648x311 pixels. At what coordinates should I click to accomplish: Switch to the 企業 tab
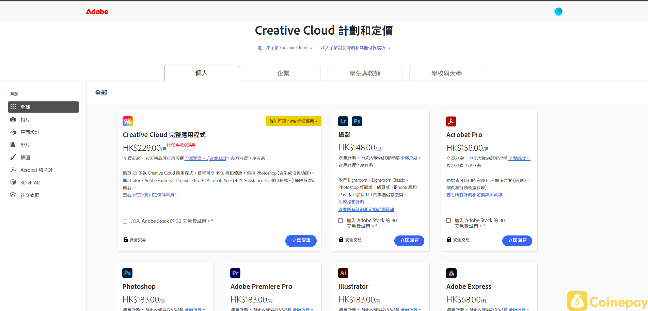tap(283, 73)
